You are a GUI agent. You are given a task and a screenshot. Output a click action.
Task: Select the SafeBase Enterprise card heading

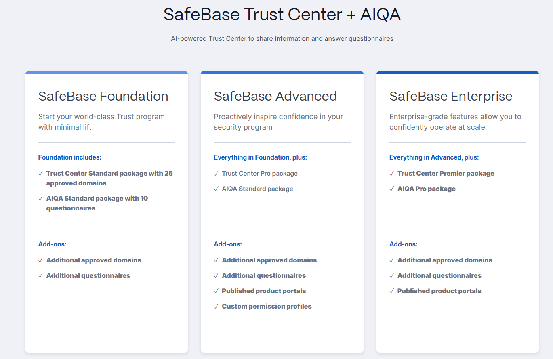pos(451,96)
